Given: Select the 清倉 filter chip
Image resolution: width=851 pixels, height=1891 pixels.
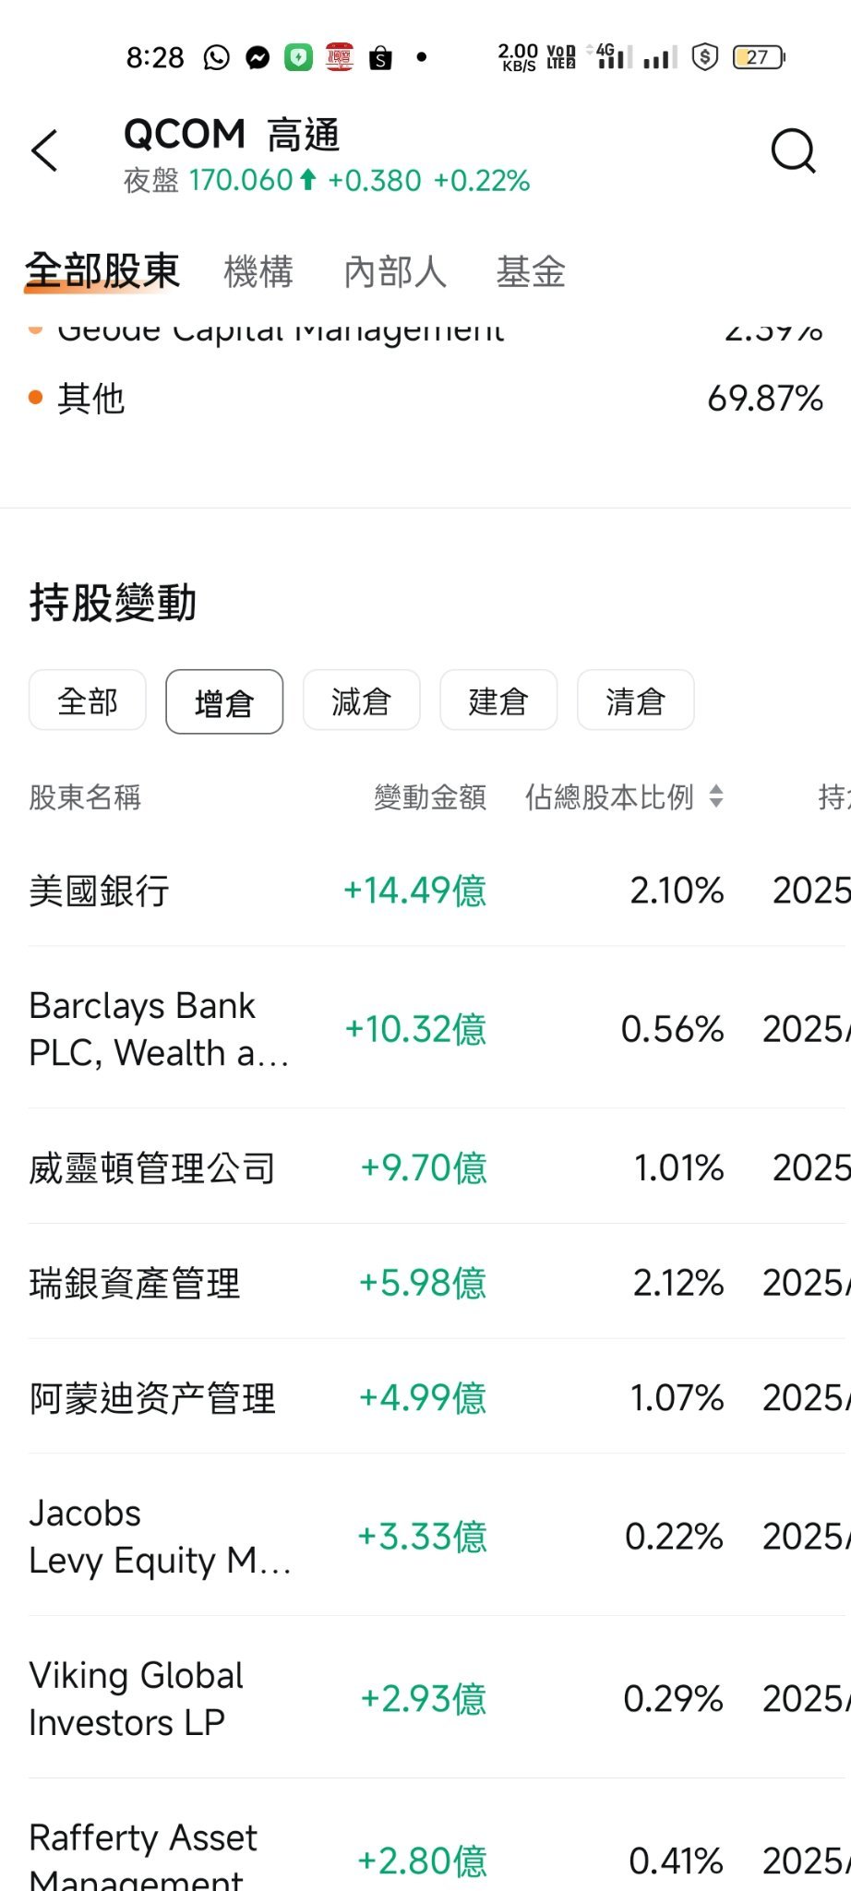Looking at the screenshot, I should pyautogui.click(x=635, y=701).
